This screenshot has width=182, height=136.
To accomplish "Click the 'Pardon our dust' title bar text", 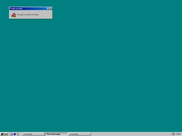I will coord(16,8).
